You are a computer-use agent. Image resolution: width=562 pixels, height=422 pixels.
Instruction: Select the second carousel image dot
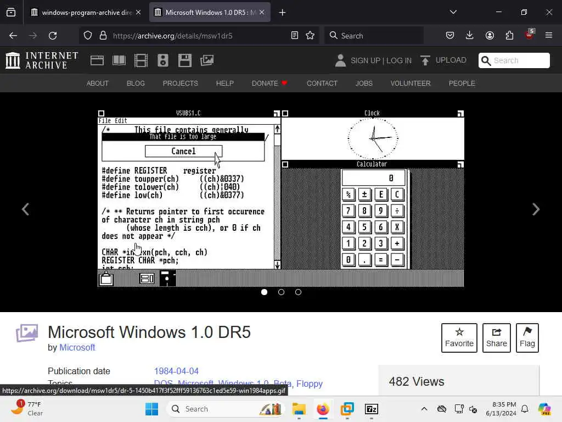pos(282,292)
